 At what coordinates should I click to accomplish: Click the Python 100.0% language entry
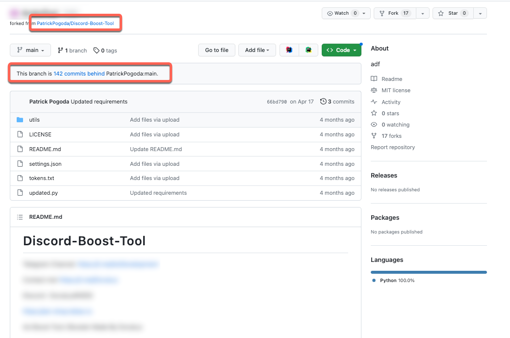point(394,281)
